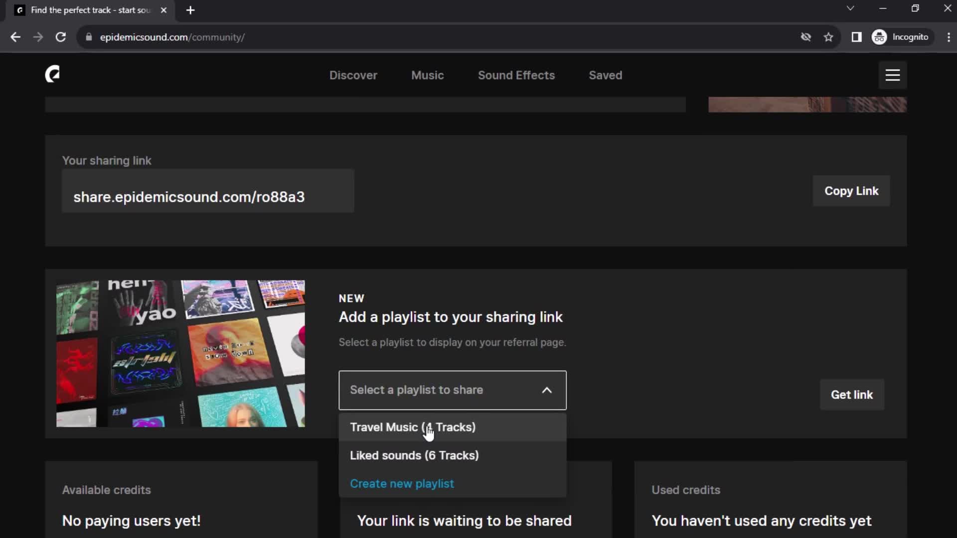The image size is (957, 538).
Task: Select Travel Music playlist from dropdown
Action: [x=412, y=427]
